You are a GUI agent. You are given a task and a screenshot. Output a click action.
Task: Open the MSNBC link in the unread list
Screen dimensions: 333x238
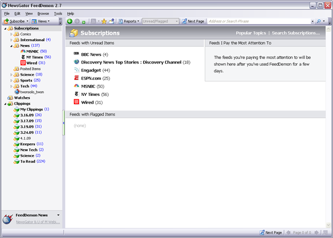tap(88, 86)
